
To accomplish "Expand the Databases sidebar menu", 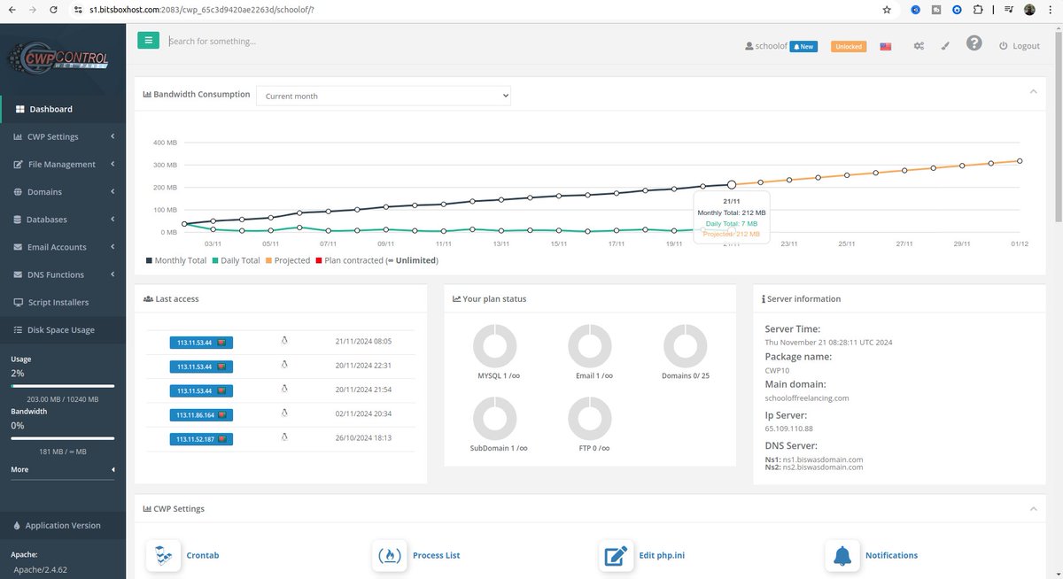I will click(63, 219).
